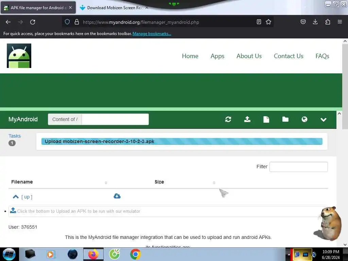The width and height of the screenshot is (348, 261).
Task: Open Chrome from the taskbar
Action: (x=135, y=254)
